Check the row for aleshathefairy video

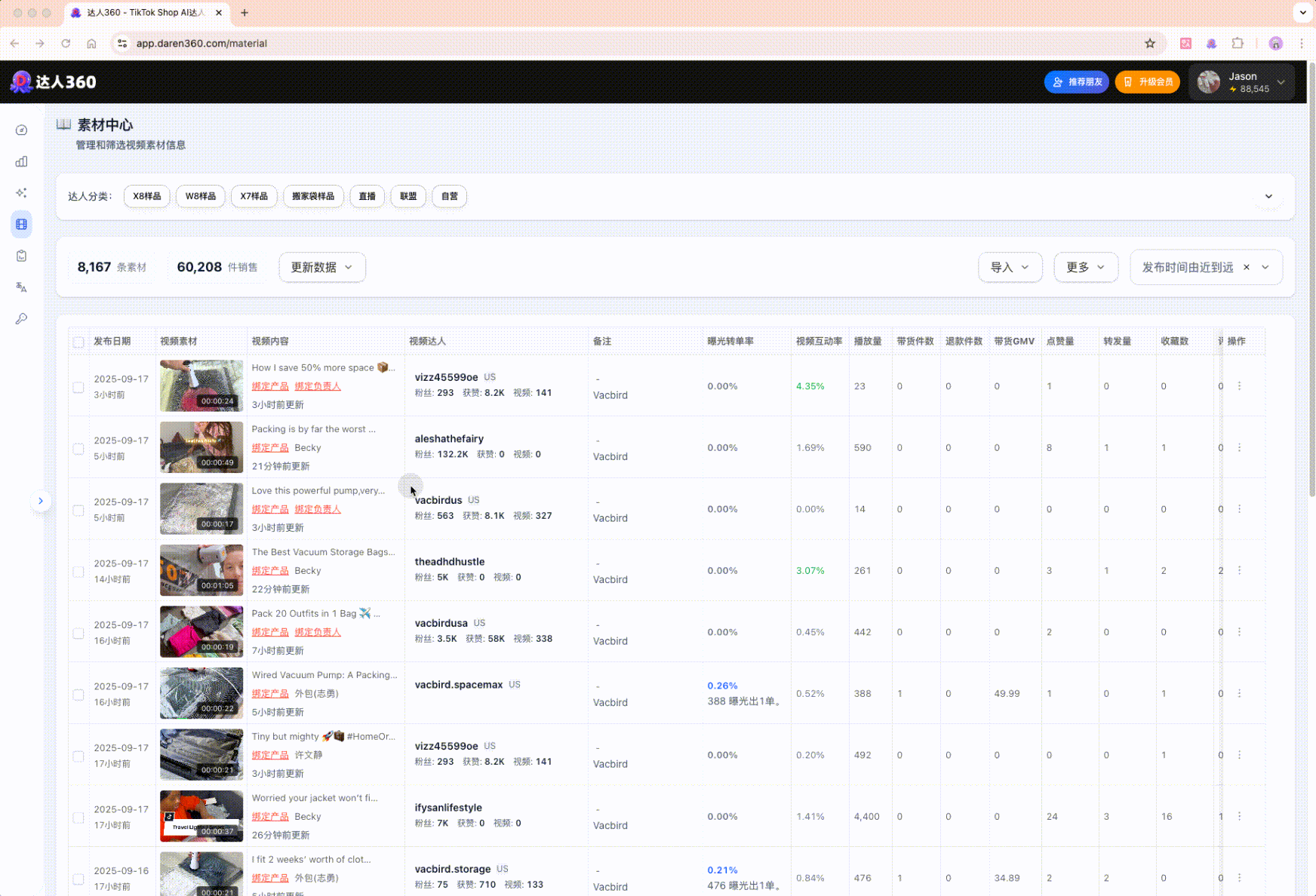pyautogui.click(x=78, y=449)
